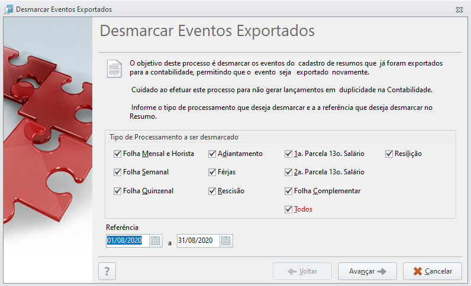Image resolution: width=471 pixels, height=286 pixels.
Task: Click the Avançar button
Action: pyautogui.click(x=367, y=271)
